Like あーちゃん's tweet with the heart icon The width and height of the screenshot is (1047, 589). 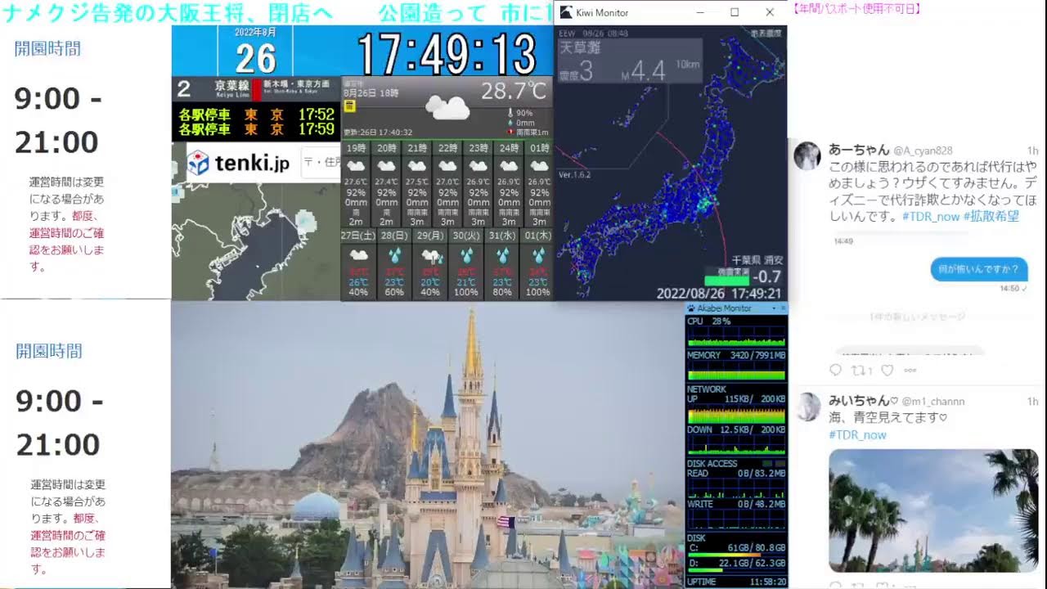[887, 370]
